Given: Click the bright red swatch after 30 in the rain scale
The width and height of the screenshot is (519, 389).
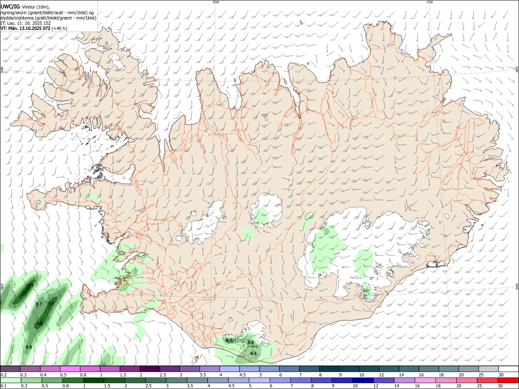Looking at the screenshot, I should point(508,380).
